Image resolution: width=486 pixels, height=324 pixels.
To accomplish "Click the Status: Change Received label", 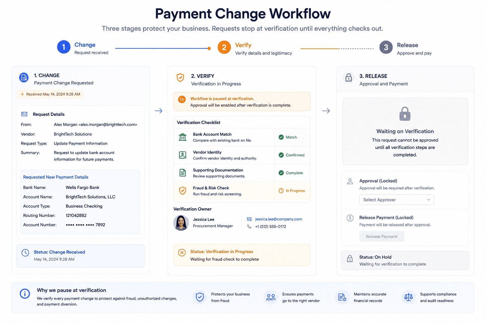I will click(59, 252).
